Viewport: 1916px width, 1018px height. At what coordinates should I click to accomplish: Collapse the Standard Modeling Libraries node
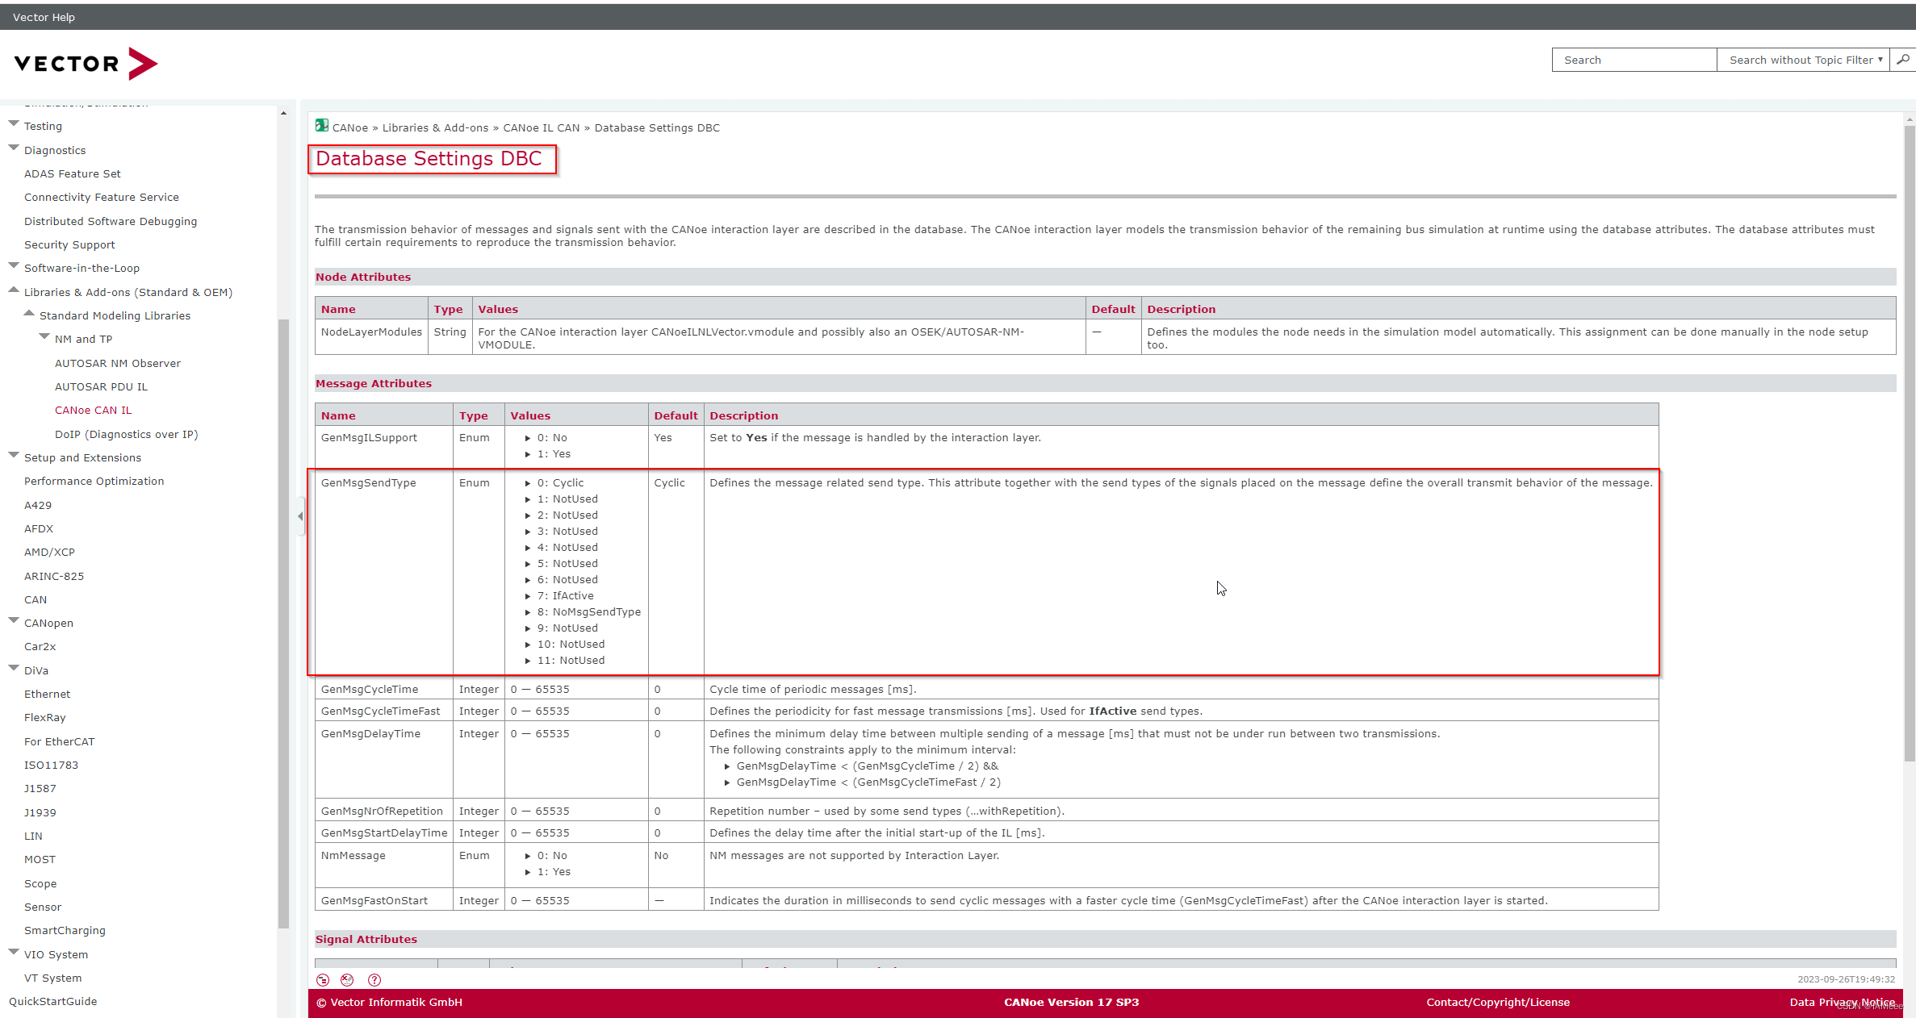click(x=29, y=314)
